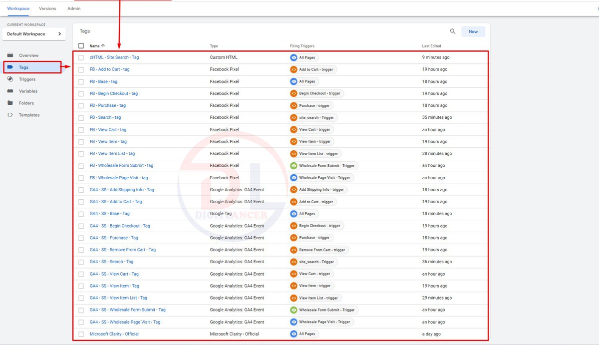Click Remove From Cart trigger icon
Image resolution: width=599 pixels, height=345 pixels.
point(294,250)
